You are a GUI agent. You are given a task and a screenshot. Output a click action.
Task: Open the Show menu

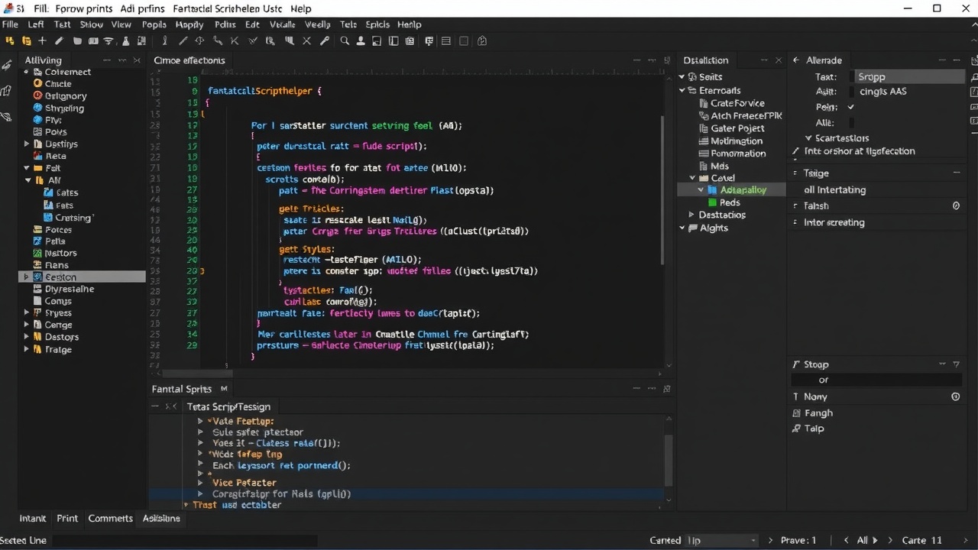(x=91, y=24)
